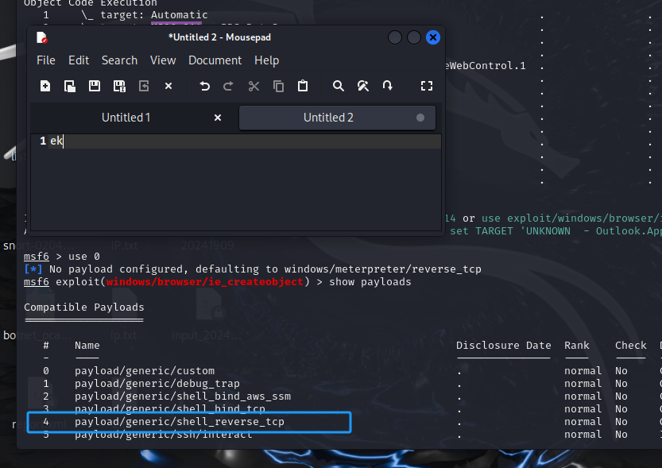Viewport: 662px width, 468px height.
Task: Paste from the clipboard icon
Action: coord(303,86)
